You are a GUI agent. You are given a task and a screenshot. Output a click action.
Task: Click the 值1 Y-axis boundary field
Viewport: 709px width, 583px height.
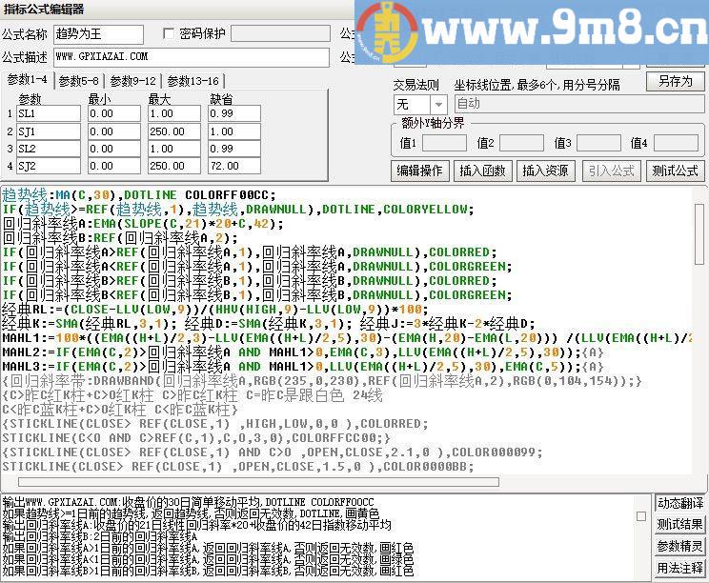tap(444, 143)
